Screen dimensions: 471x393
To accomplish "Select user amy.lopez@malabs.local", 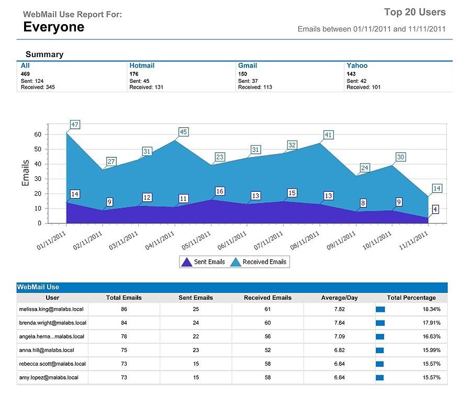I will point(49,378).
